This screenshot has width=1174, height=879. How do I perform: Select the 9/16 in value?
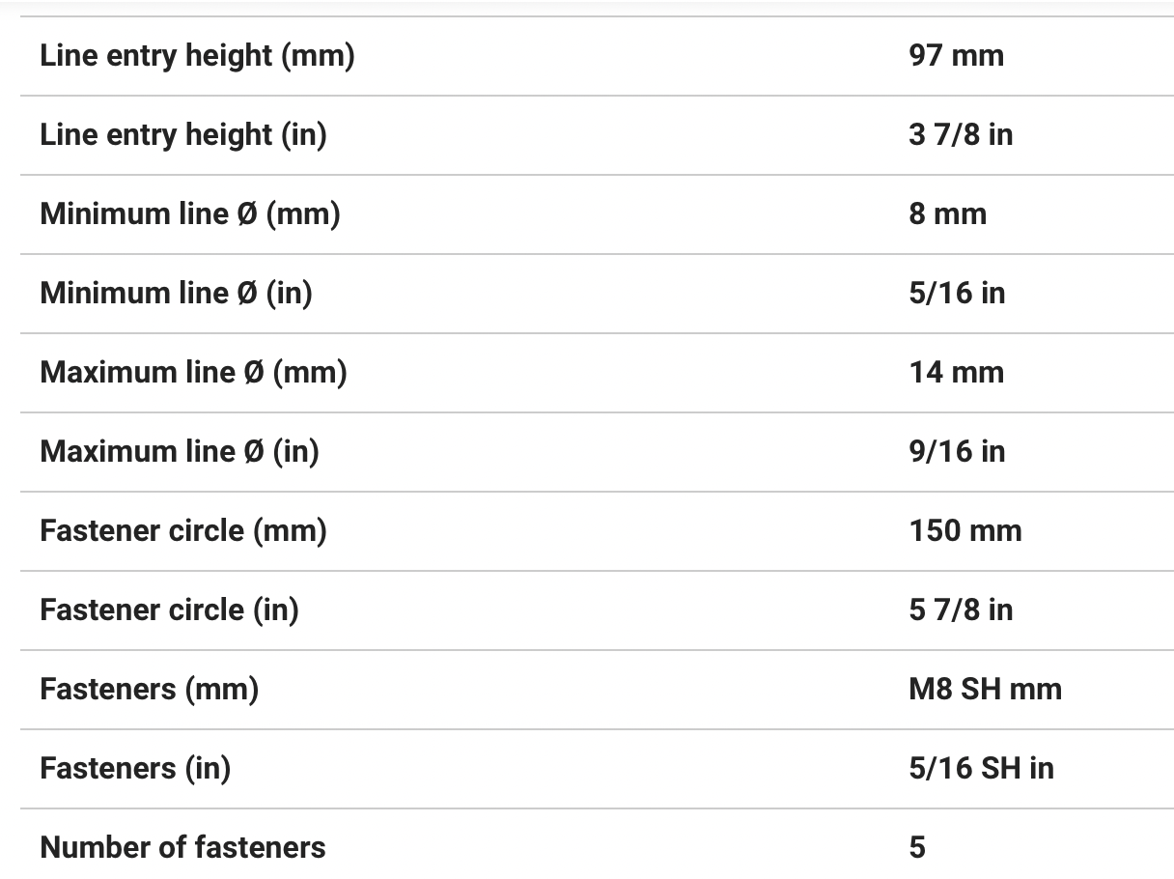point(957,452)
